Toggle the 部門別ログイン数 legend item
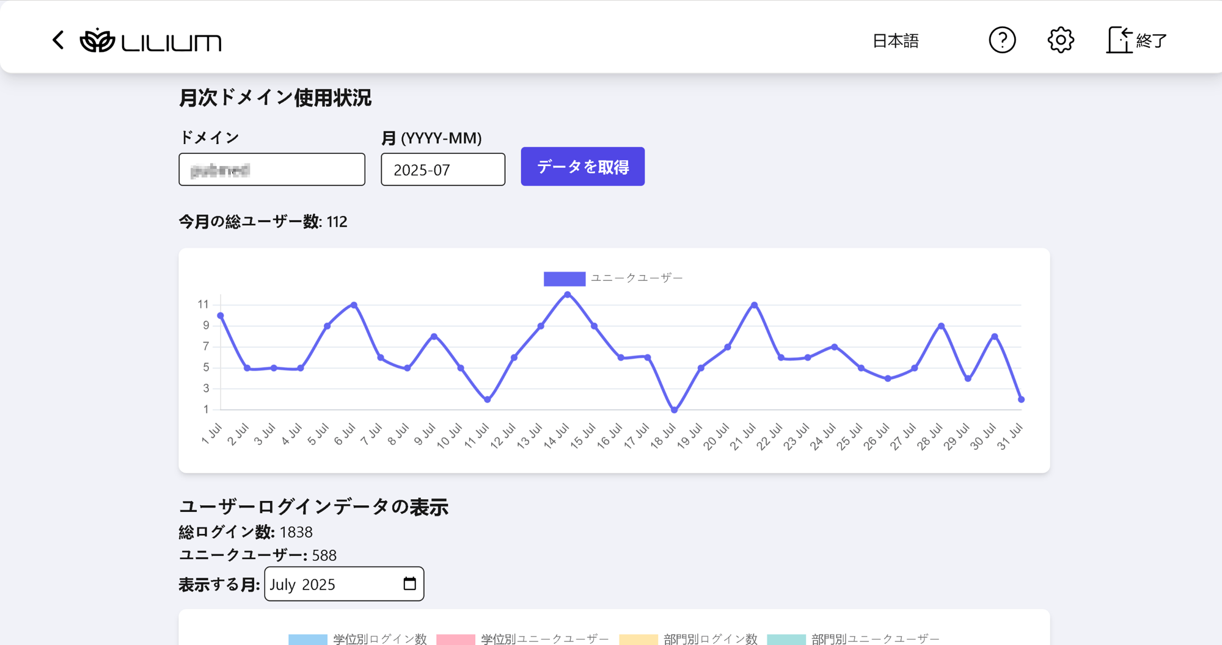1222x645 pixels. 688,638
